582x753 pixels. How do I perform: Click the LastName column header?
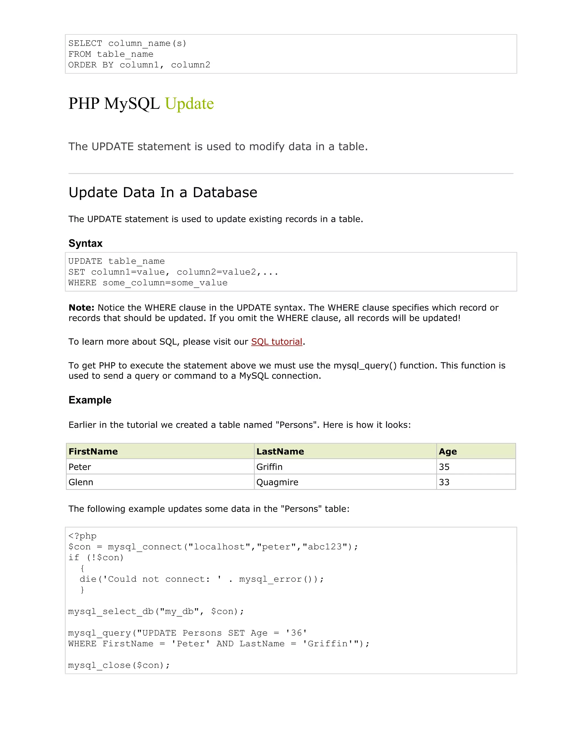(280, 451)
